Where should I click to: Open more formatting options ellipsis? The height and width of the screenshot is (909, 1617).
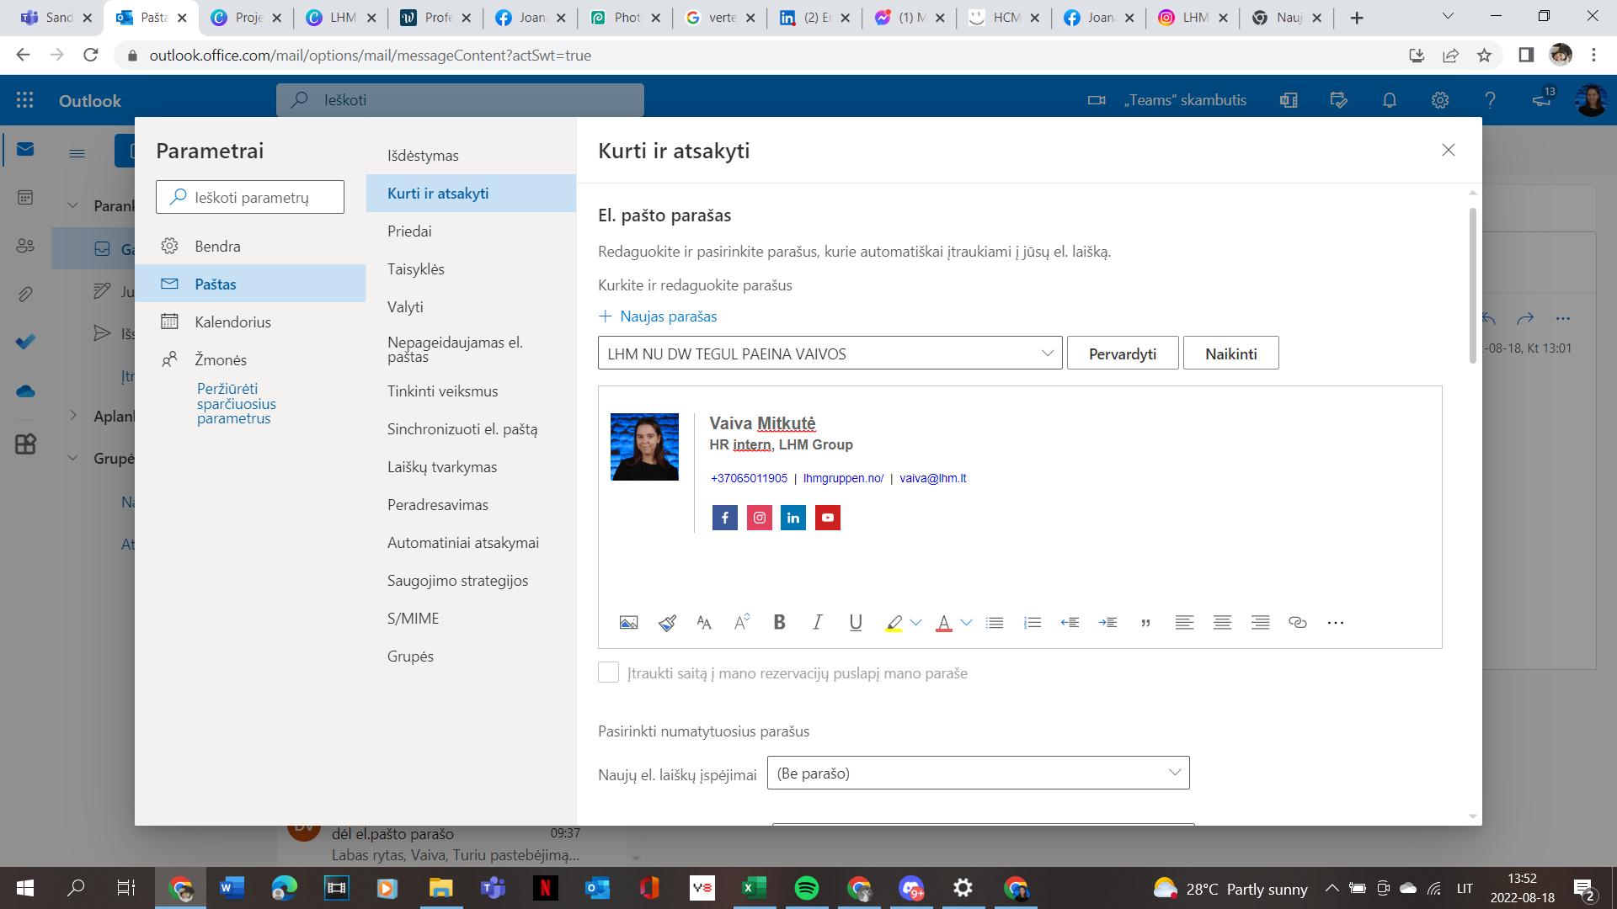coord(1335,623)
